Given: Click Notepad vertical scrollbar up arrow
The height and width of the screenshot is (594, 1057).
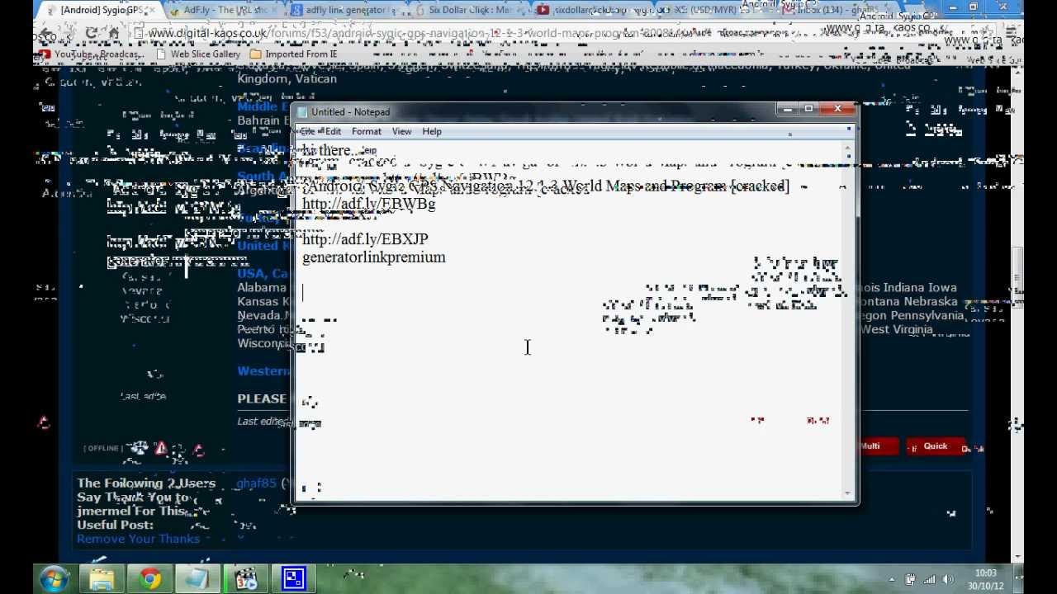Looking at the screenshot, I should tap(848, 150).
